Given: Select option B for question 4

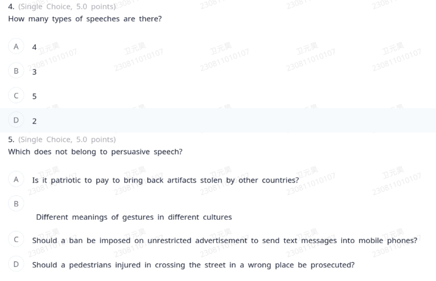Looking at the screenshot, I should coord(16,71).
